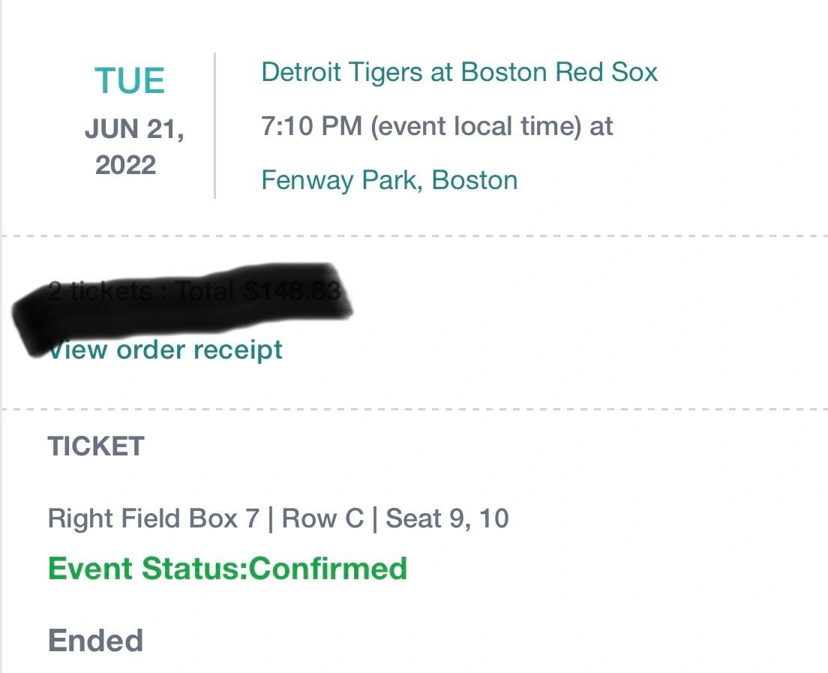This screenshot has width=828, height=673.
Task: Click the green Event Status label
Action: tap(148, 568)
